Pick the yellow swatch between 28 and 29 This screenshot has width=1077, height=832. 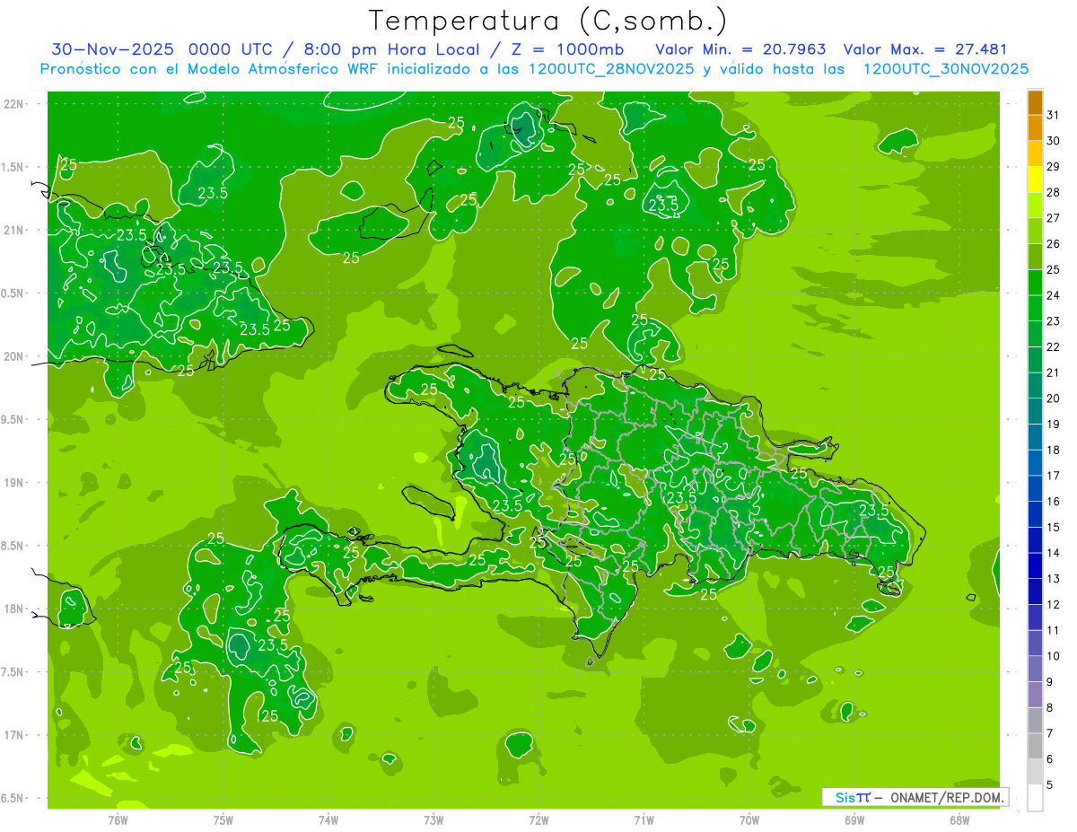point(1035,180)
